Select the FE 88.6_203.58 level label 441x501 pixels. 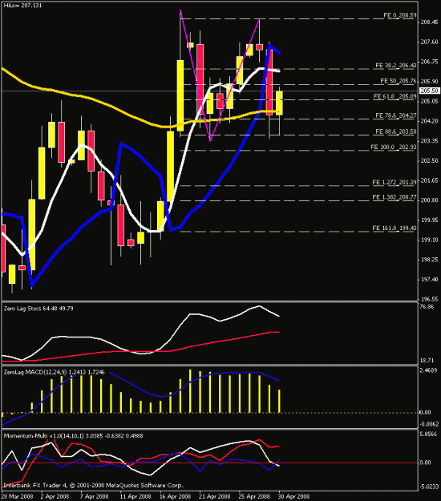click(x=395, y=131)
